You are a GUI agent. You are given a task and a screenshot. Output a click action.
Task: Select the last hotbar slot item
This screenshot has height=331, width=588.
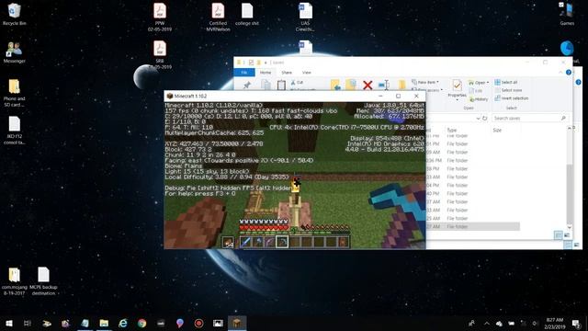[343, 242]
